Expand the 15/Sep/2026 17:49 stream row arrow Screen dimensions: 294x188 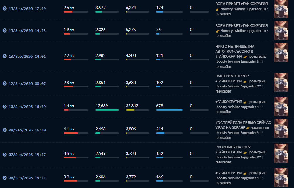click(x=5, y=8)
